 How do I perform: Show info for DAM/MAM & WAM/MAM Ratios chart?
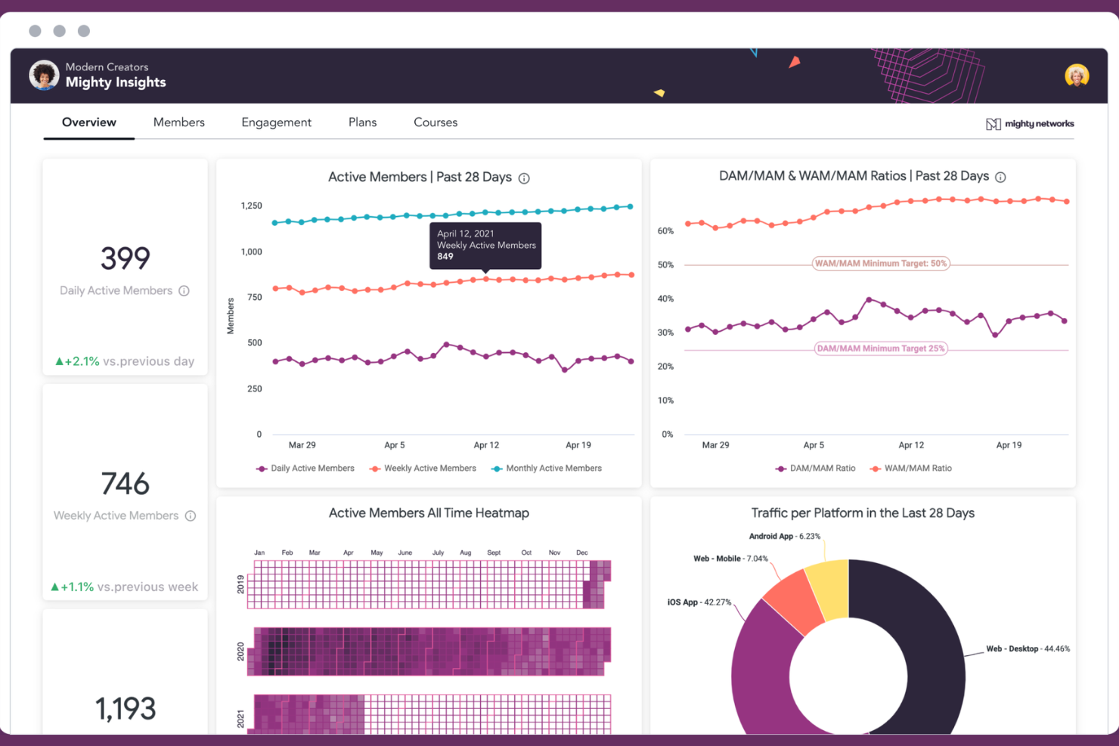point(1000,177)
